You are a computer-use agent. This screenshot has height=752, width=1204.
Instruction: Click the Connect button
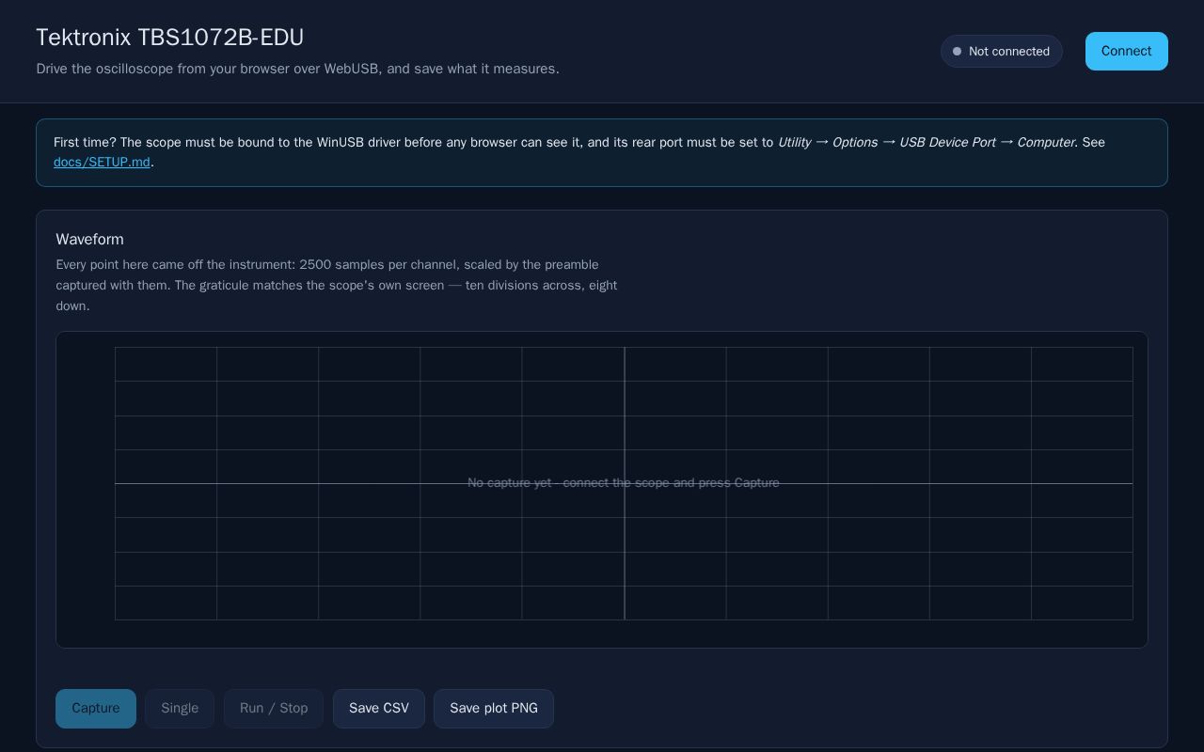[1126, 52]
